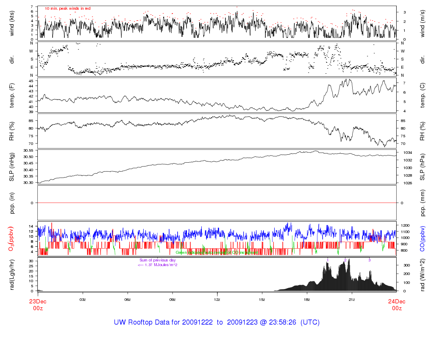Image resolution: width=434 pixels, height=339 pixels.
Task: Click the 'rad(Lgly/hr)' axis label
Action: coord(12,275)
